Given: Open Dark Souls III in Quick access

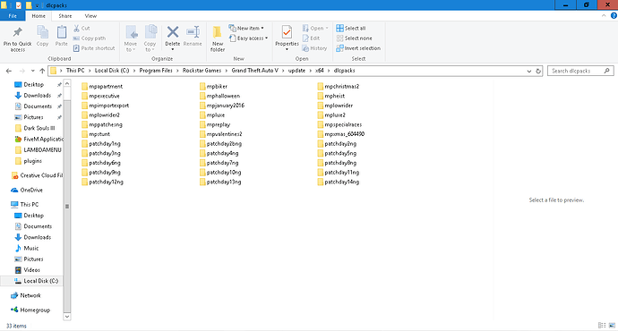Looking at the screenshot, I should (x=35, y=128).
